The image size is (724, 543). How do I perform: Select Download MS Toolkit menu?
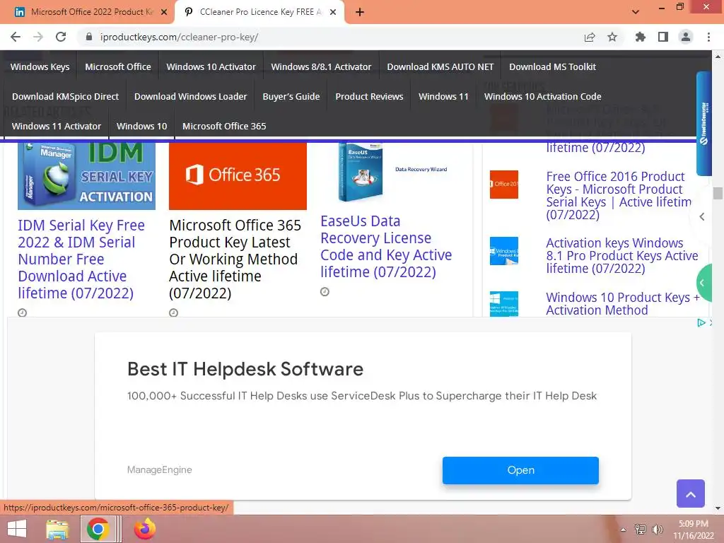click(552, 67)
